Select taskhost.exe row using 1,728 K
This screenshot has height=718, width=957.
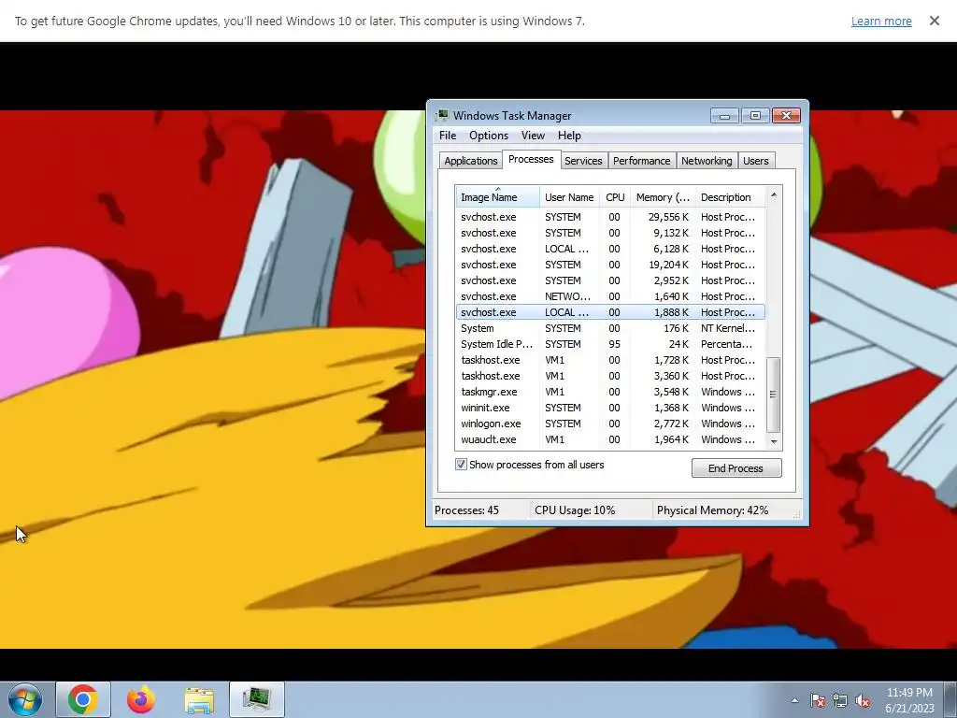point(610,360)
